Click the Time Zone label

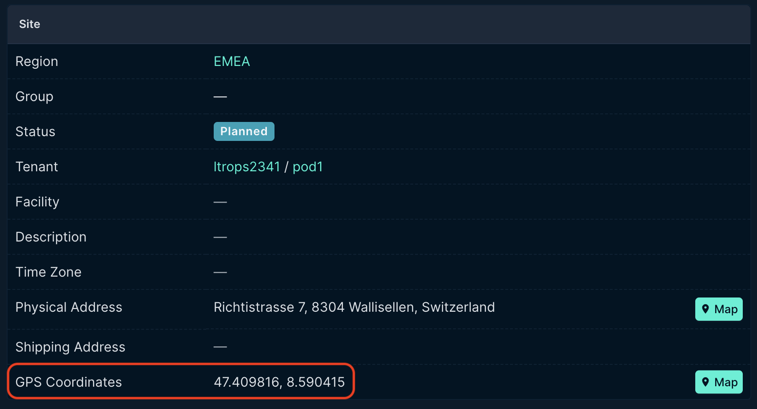pyautogui.click(x=48, y=272)
